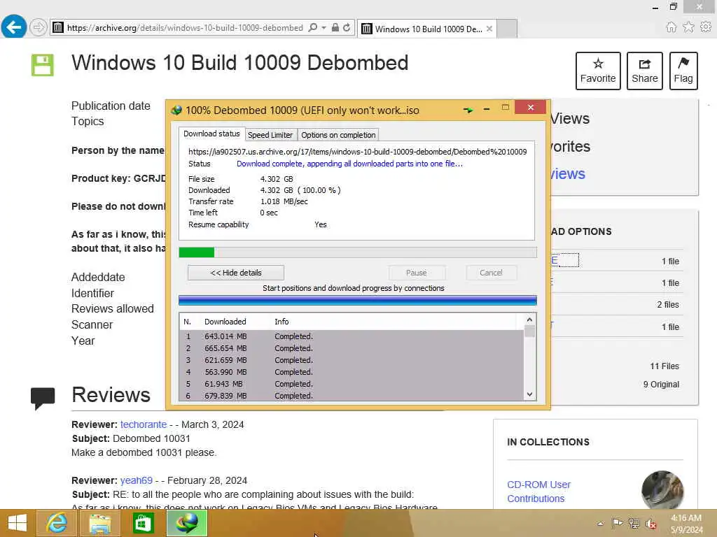Click the Download complete status message

click(349, 164)
